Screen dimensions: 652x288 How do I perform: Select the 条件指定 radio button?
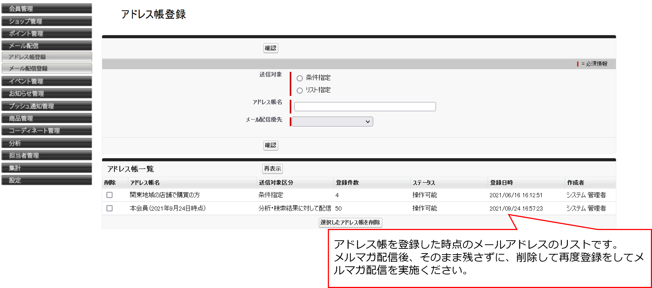[x=300, y=78]
